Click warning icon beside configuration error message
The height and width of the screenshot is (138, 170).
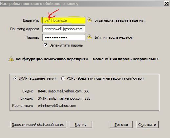[11, 59]
